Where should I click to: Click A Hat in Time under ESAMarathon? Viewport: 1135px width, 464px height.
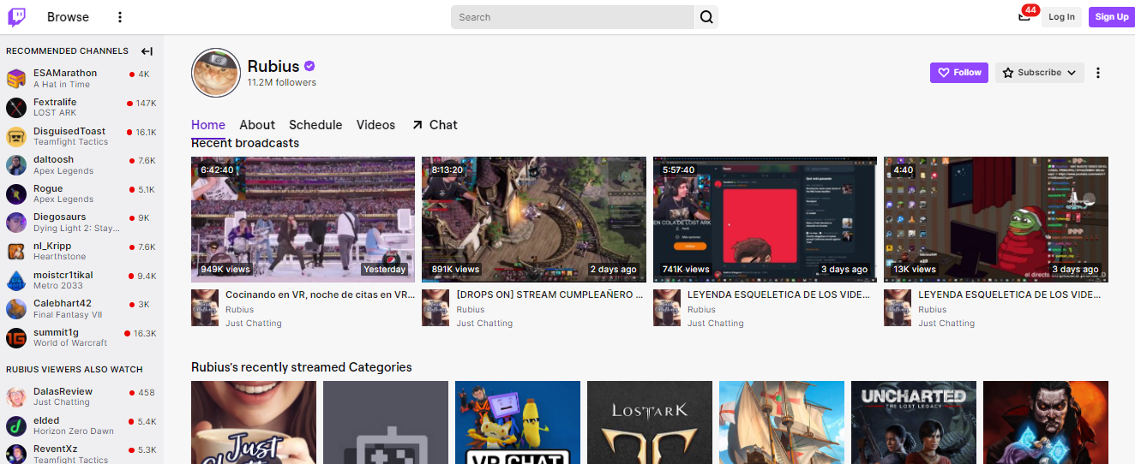62,85
